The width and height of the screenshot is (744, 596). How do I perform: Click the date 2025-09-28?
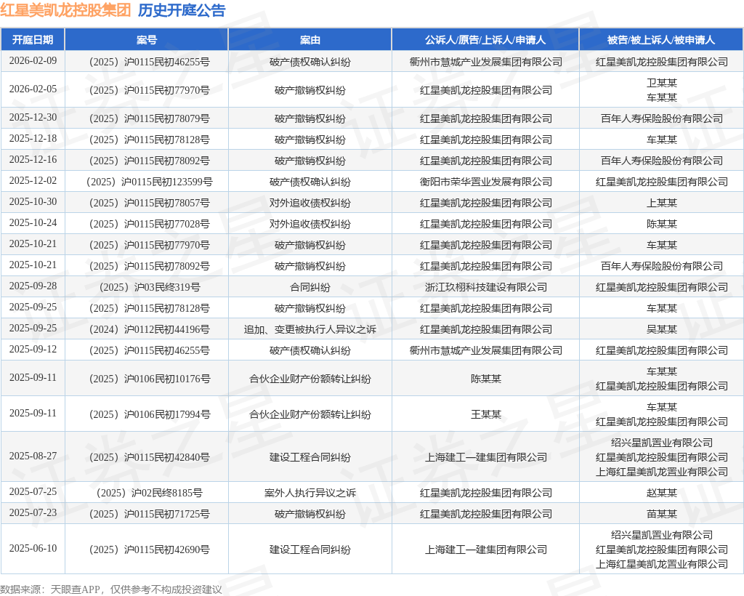click(x=33, y=286)
